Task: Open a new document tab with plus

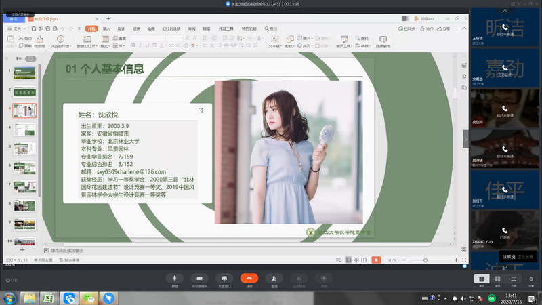Action: (x=108, y=19)
